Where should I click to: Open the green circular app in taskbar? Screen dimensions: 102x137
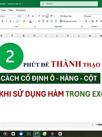pyautogui.click(x=45, y=134)
